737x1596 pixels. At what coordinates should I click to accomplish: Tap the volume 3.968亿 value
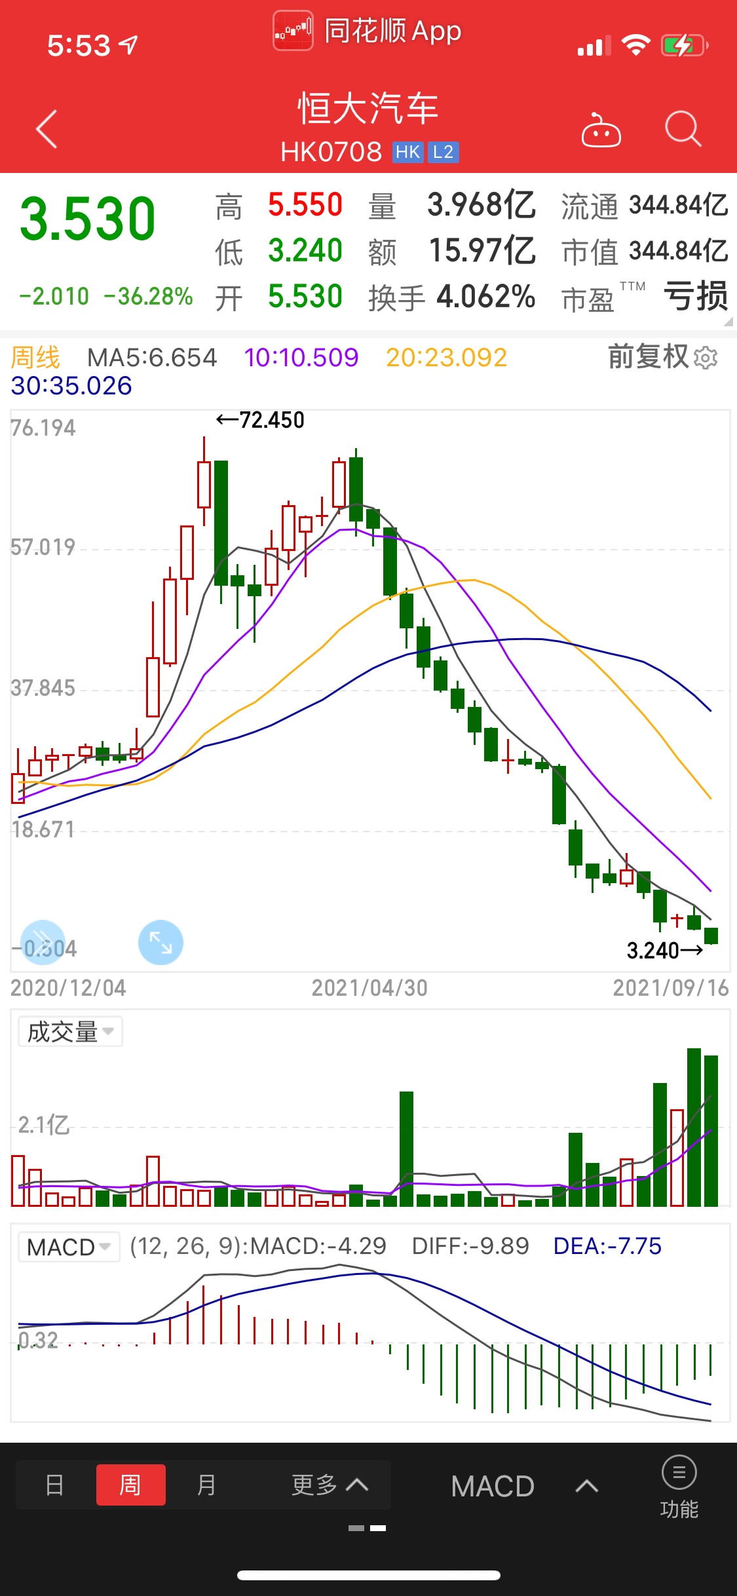coord(482,205)
